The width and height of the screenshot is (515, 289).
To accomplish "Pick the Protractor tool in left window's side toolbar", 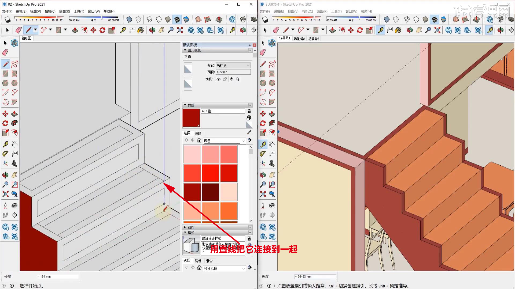I will pos(5,154).
